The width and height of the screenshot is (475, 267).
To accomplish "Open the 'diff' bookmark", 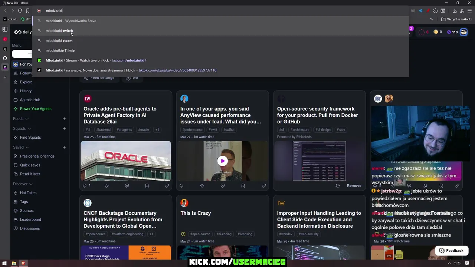I will [26, 19].
